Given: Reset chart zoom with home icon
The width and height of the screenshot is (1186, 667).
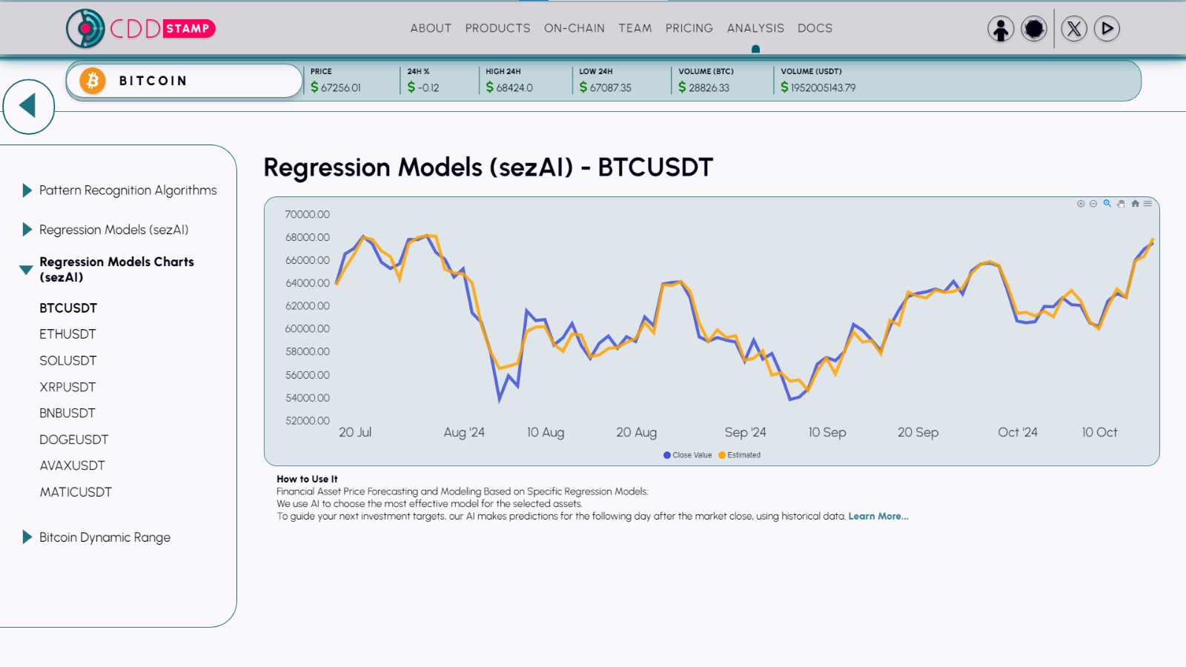Looking at the screenshot, I should [x=1135, y=204].
